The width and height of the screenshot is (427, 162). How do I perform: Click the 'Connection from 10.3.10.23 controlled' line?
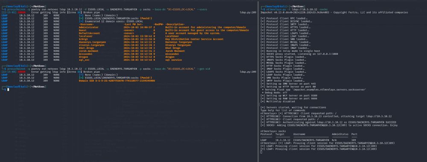(326, 116)
